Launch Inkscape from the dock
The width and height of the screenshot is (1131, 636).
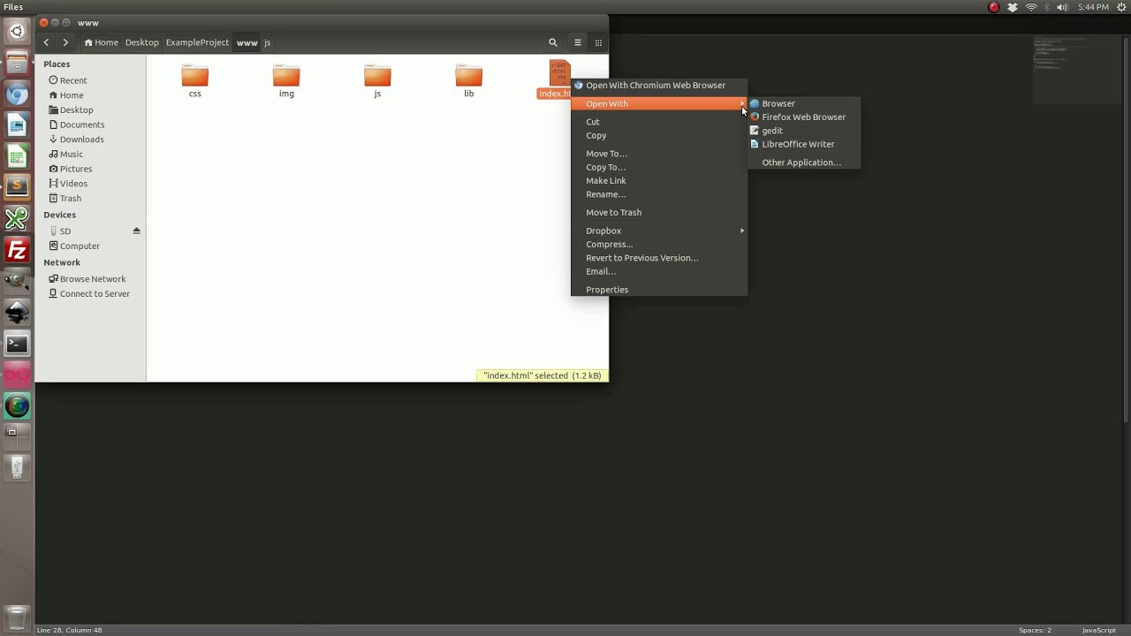click(x=17, y=314)
